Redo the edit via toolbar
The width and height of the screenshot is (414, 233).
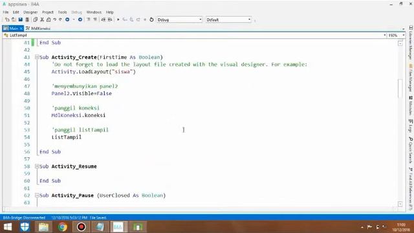coord(60,19)
